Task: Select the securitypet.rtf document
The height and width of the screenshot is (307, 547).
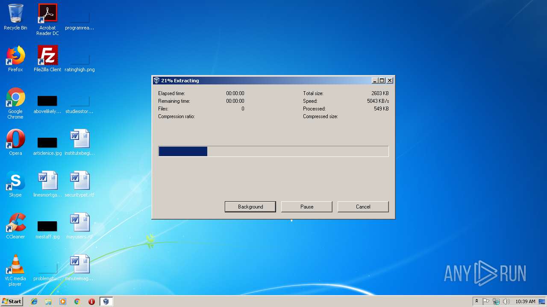Action: pos(79,184)
